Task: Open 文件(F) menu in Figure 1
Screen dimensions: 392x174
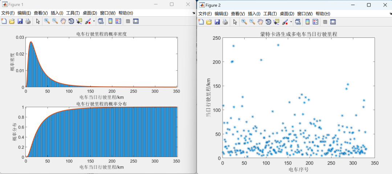Action: tap(8, 13)
